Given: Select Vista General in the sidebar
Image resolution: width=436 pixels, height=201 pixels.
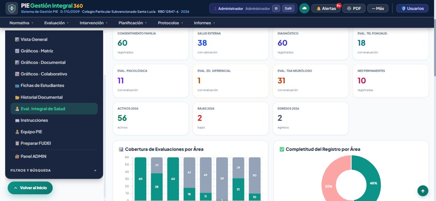Looking at the screenshot, I should tap(54, 40).
